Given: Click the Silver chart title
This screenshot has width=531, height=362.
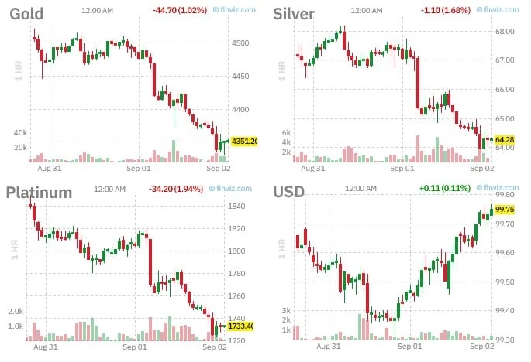Looking at the screenshot, I should coord(294,14).
